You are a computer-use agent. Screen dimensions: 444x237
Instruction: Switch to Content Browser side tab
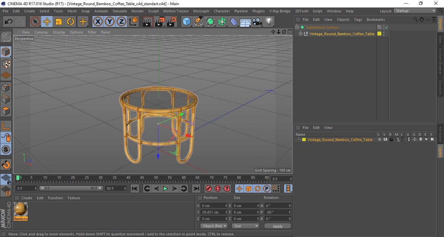pyautogui.click(x=440, y=61)
